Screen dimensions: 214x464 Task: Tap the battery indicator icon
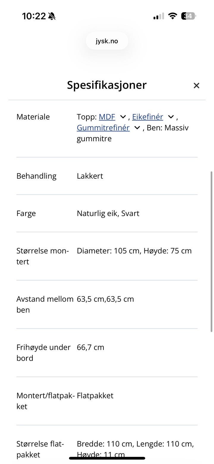pyautogui.click(x=188, y=16)
